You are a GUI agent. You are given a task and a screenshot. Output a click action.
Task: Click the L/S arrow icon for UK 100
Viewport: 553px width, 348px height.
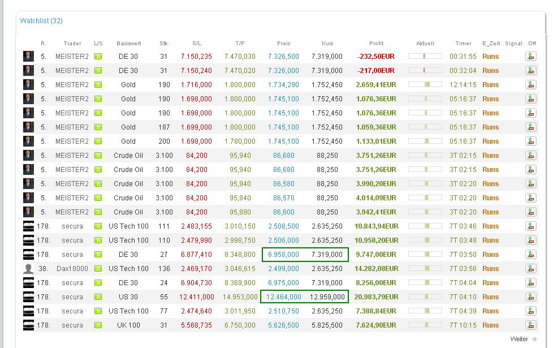tap(98, 325)
